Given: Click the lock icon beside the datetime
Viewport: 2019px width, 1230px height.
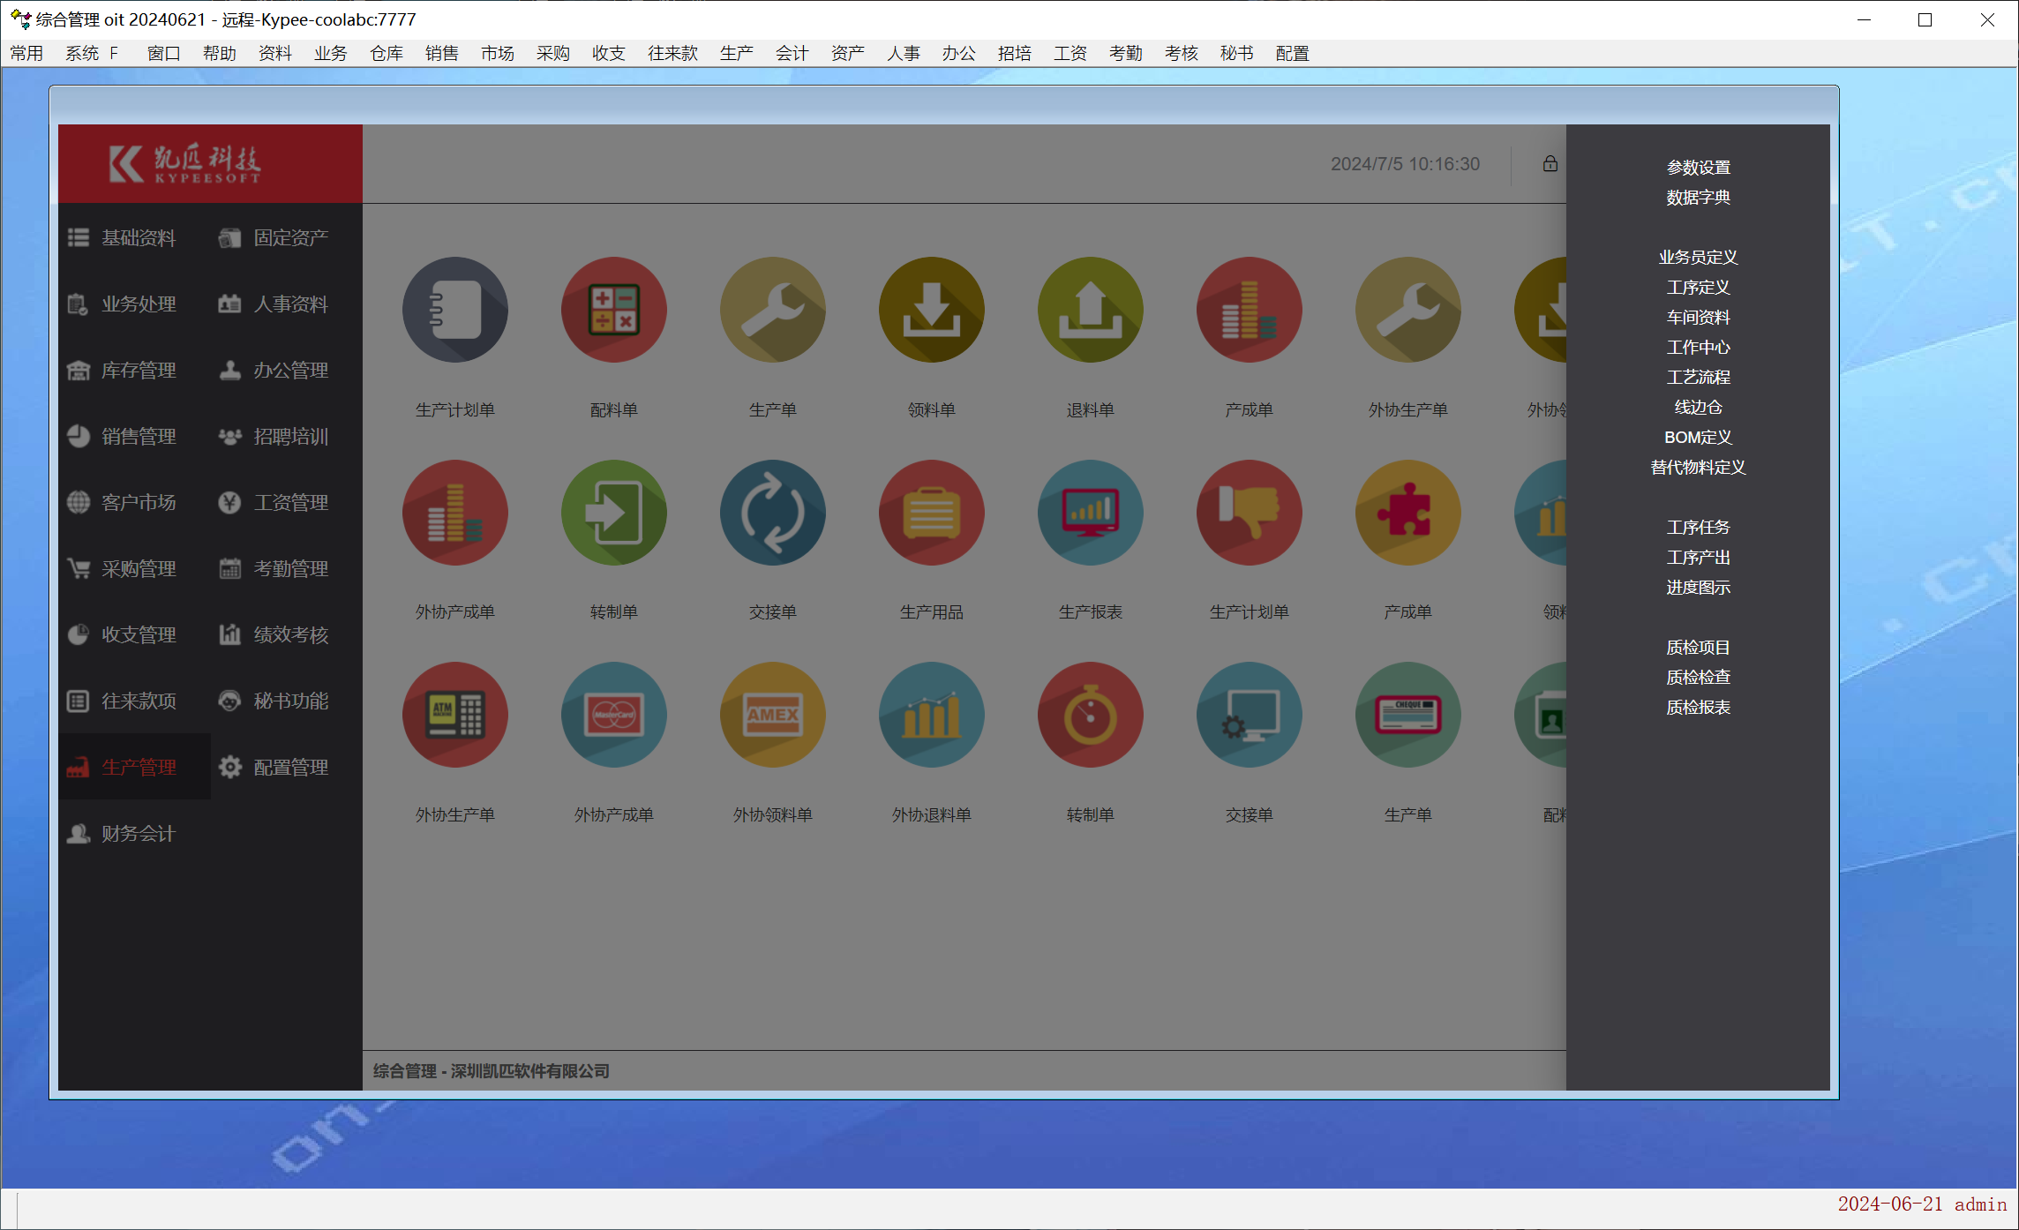Looking at the screenshot, I should pos(1550,164).
